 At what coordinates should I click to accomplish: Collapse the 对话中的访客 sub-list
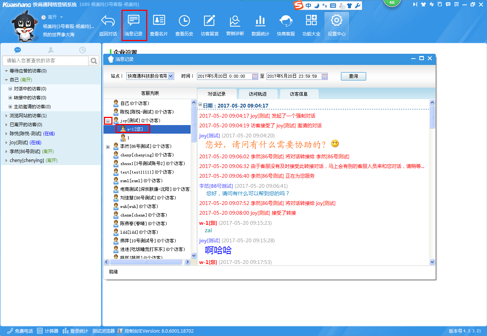10,89
